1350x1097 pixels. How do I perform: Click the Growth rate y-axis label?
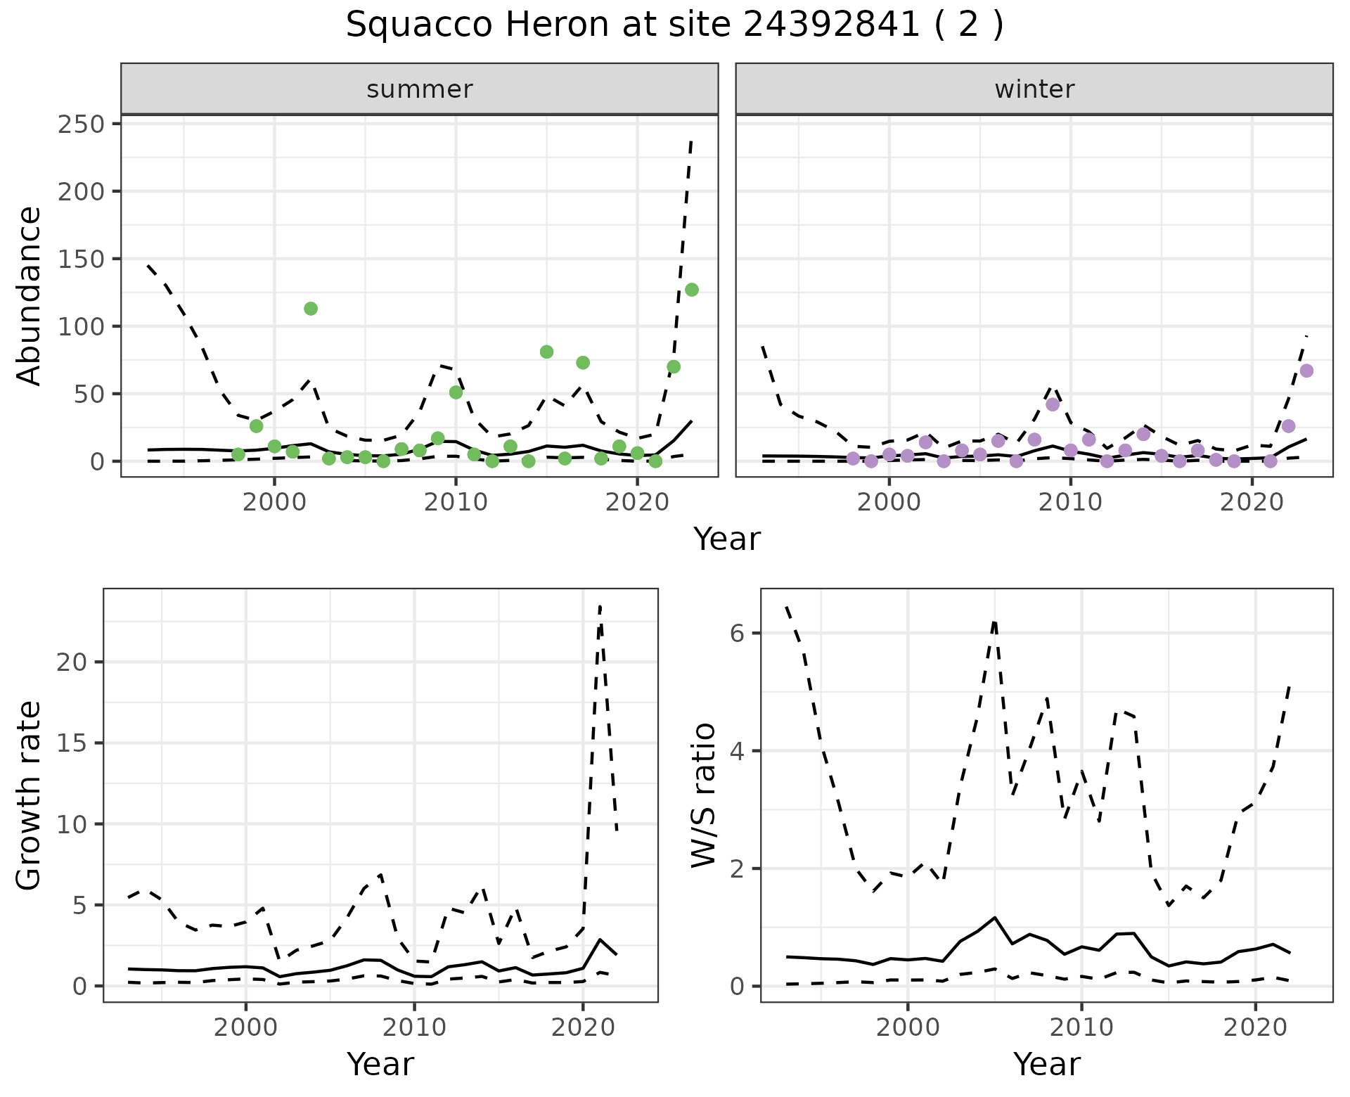(30, 795)
